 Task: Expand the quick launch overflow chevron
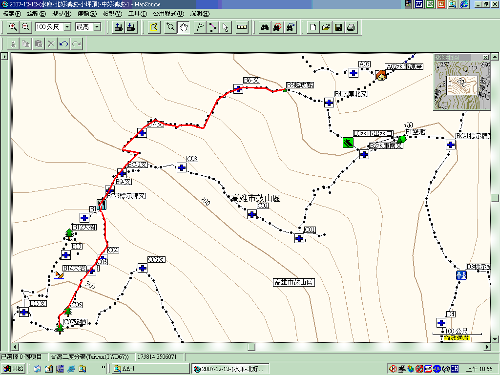tap(103, 367)
